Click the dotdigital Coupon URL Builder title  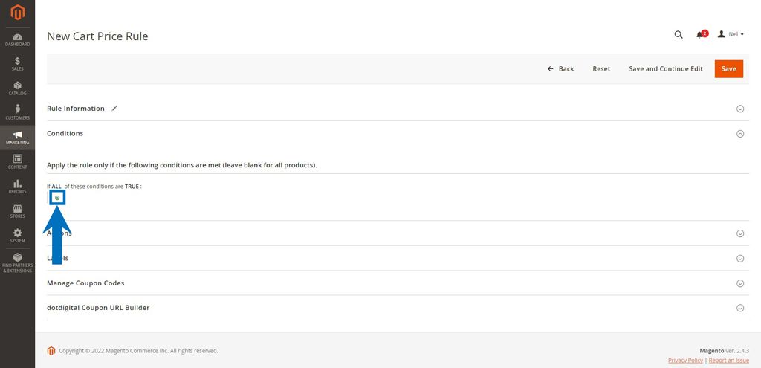98,307
